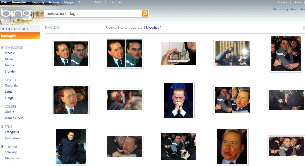The image size is (305, 166).
Task: Open the thumbnail with the red circle
Action: point(125,100)
